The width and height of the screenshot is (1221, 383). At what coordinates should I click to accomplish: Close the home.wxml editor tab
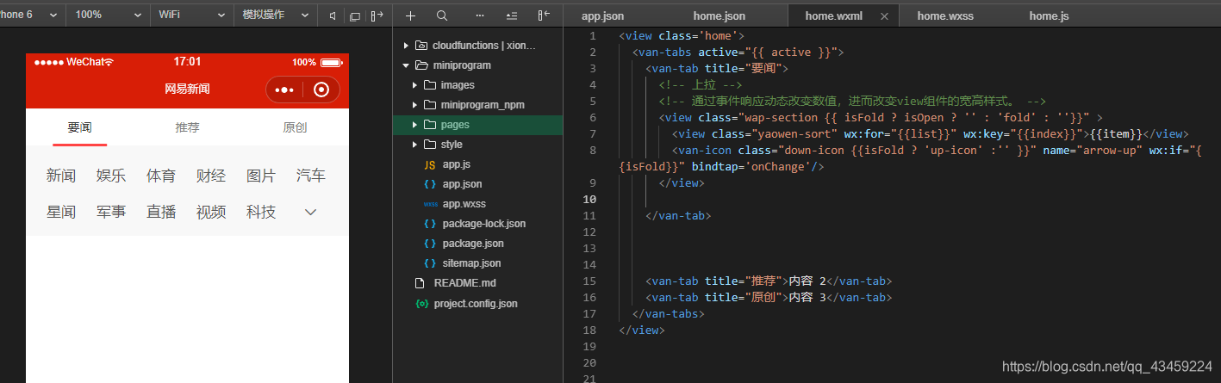pos(884,16)
